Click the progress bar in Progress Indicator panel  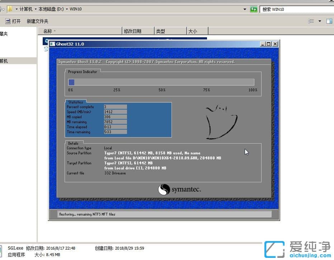pyautogui.click(x=161, y=82)
